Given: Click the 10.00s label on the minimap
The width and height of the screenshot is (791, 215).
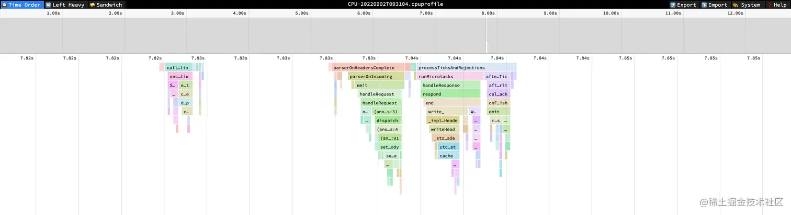Looking at the screenshot, I should pyautogui.click(x=611, y=14).
